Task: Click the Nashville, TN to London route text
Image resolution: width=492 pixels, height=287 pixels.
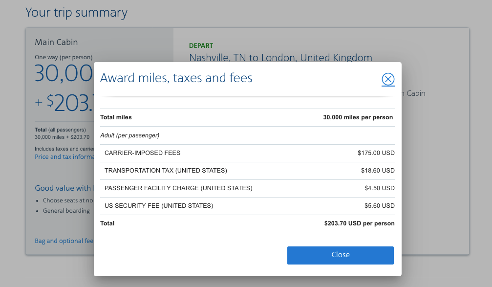Action: click(x=280, y=58)
